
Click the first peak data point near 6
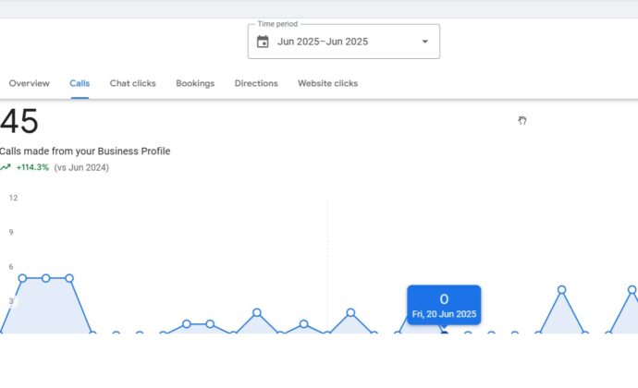point(22,278)
